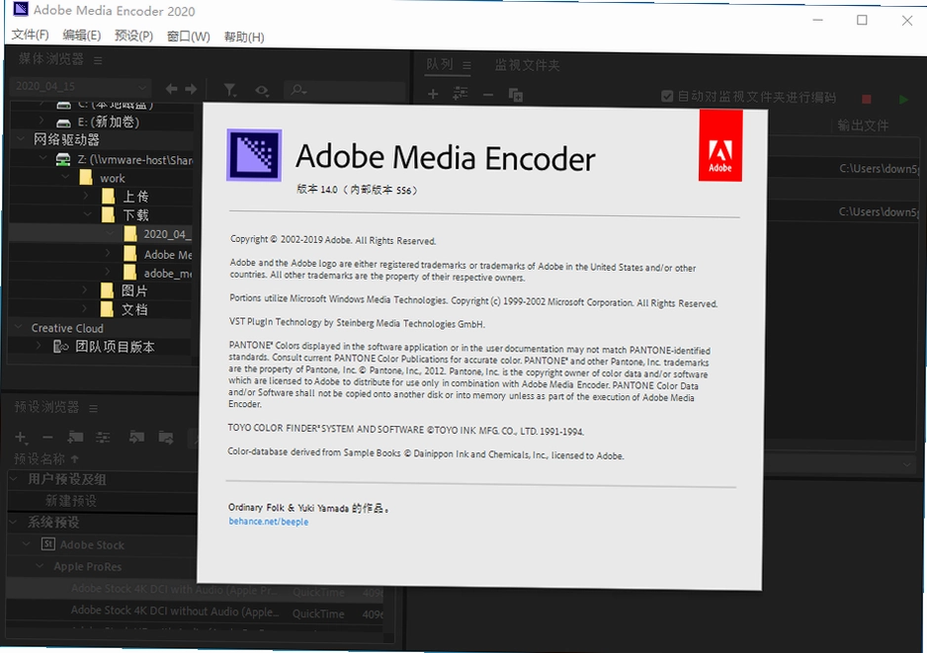Expand the 上传 folder node

pos(86,196)
